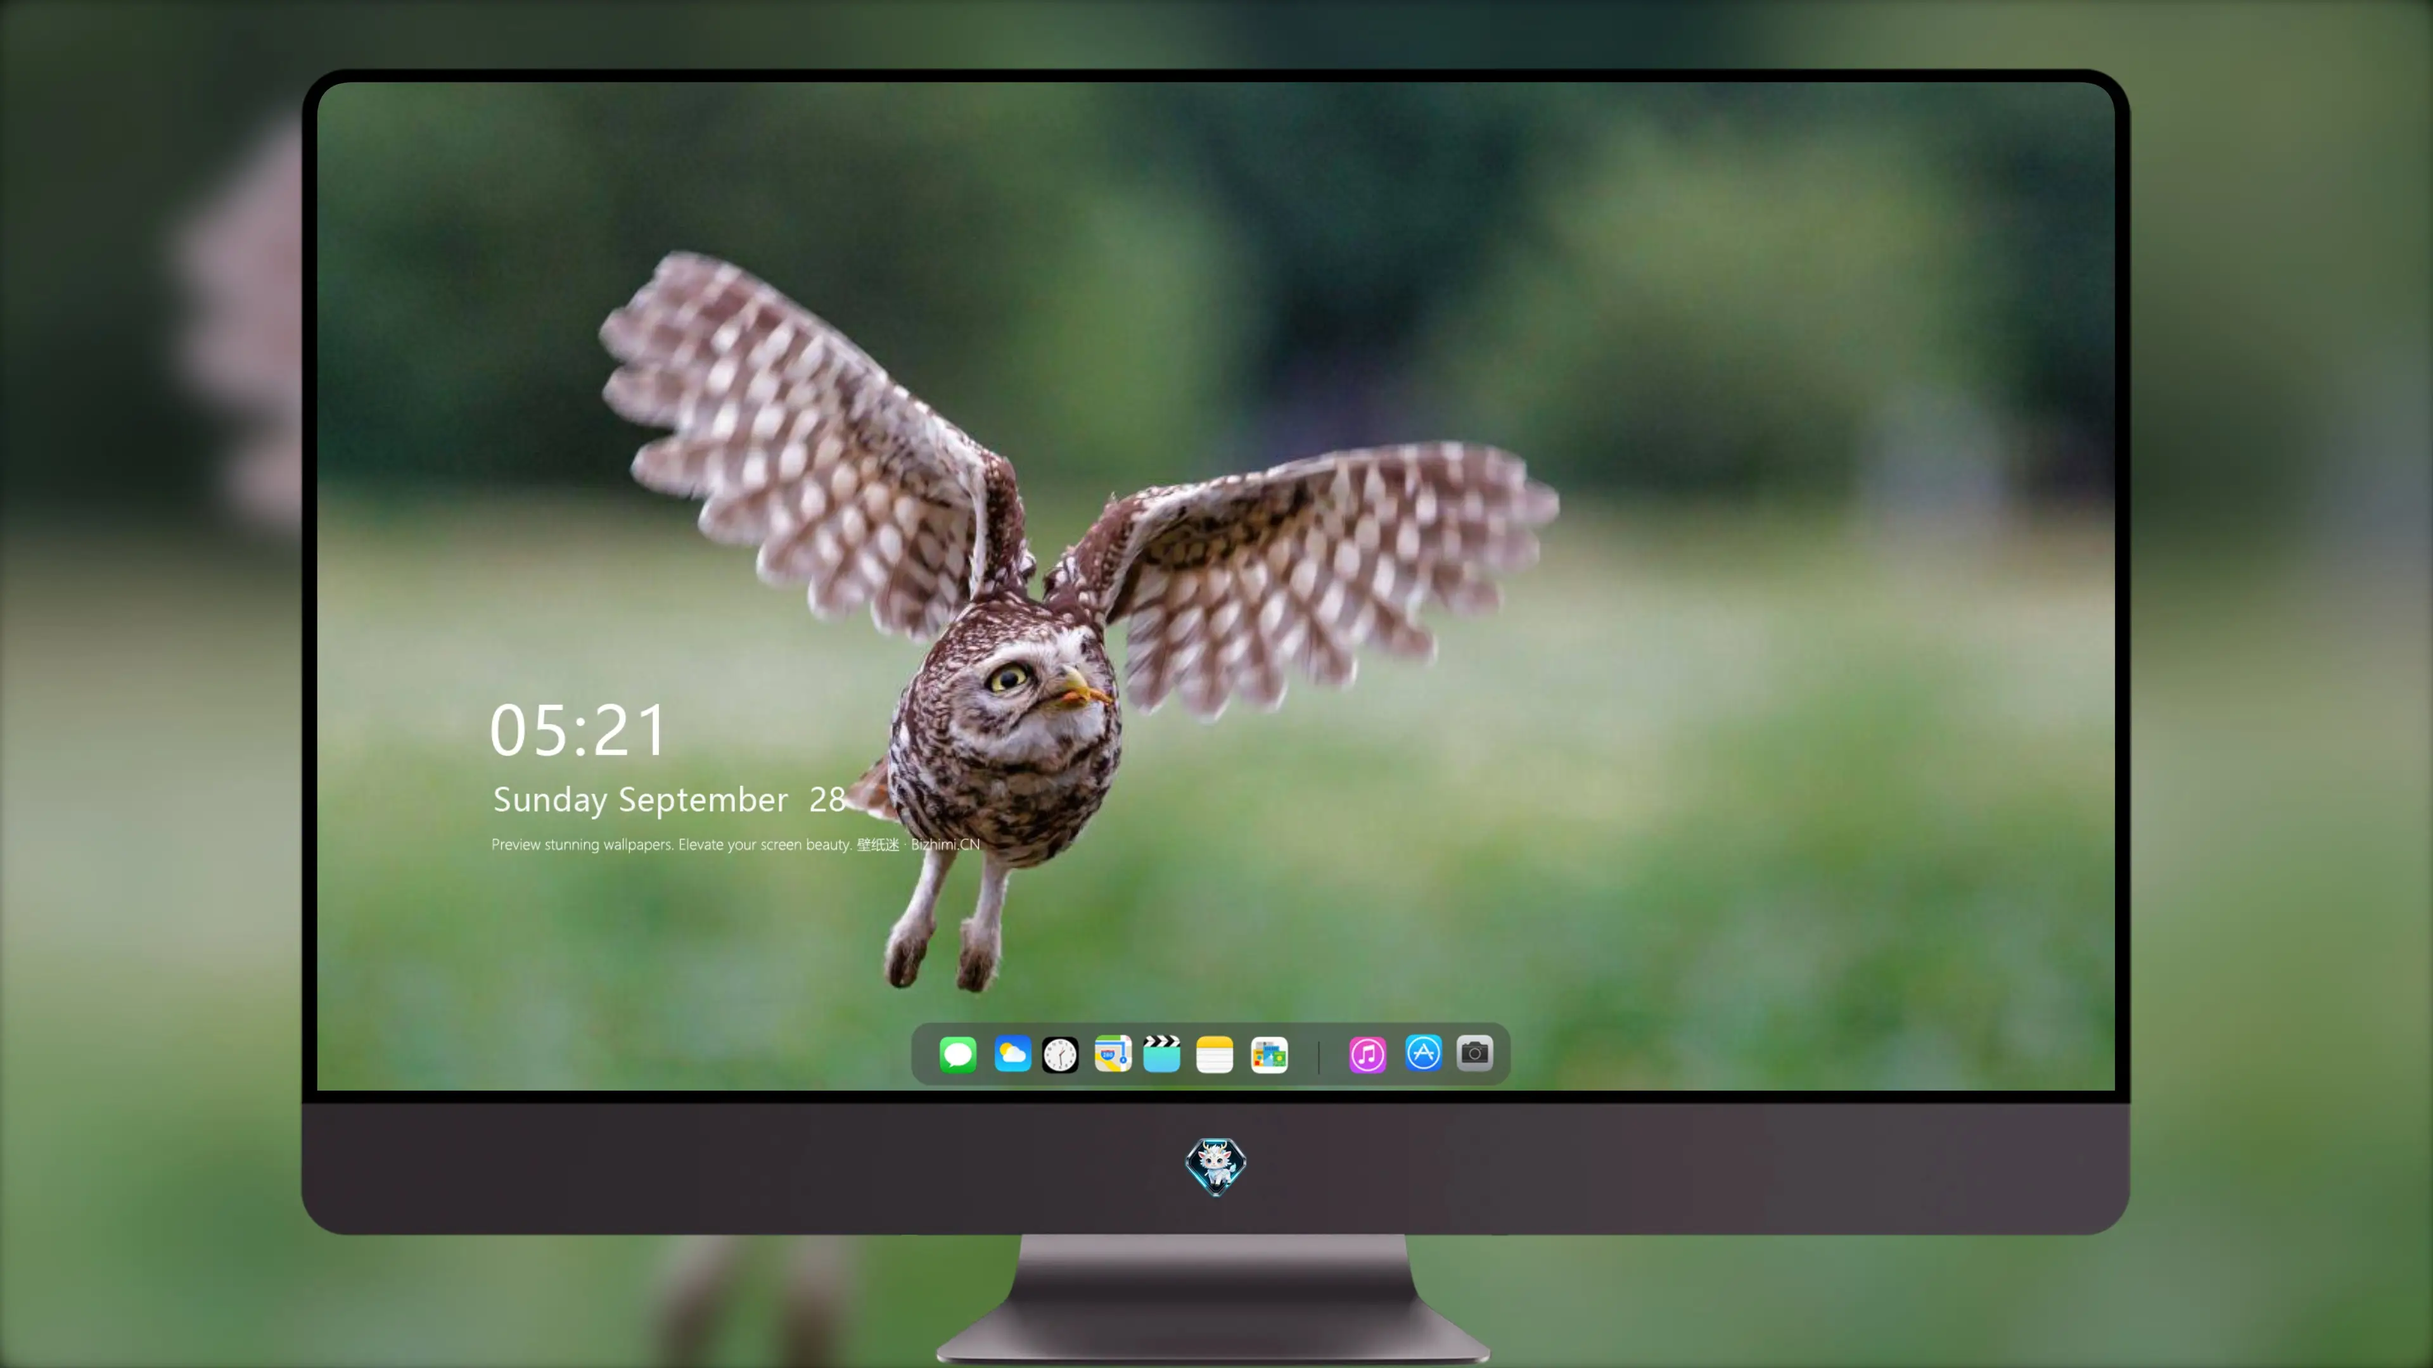The height and width of the screenshot is (1368, 2433).
Task: Click the dragon logo on monitor chin
Action: [1216, 1166]
